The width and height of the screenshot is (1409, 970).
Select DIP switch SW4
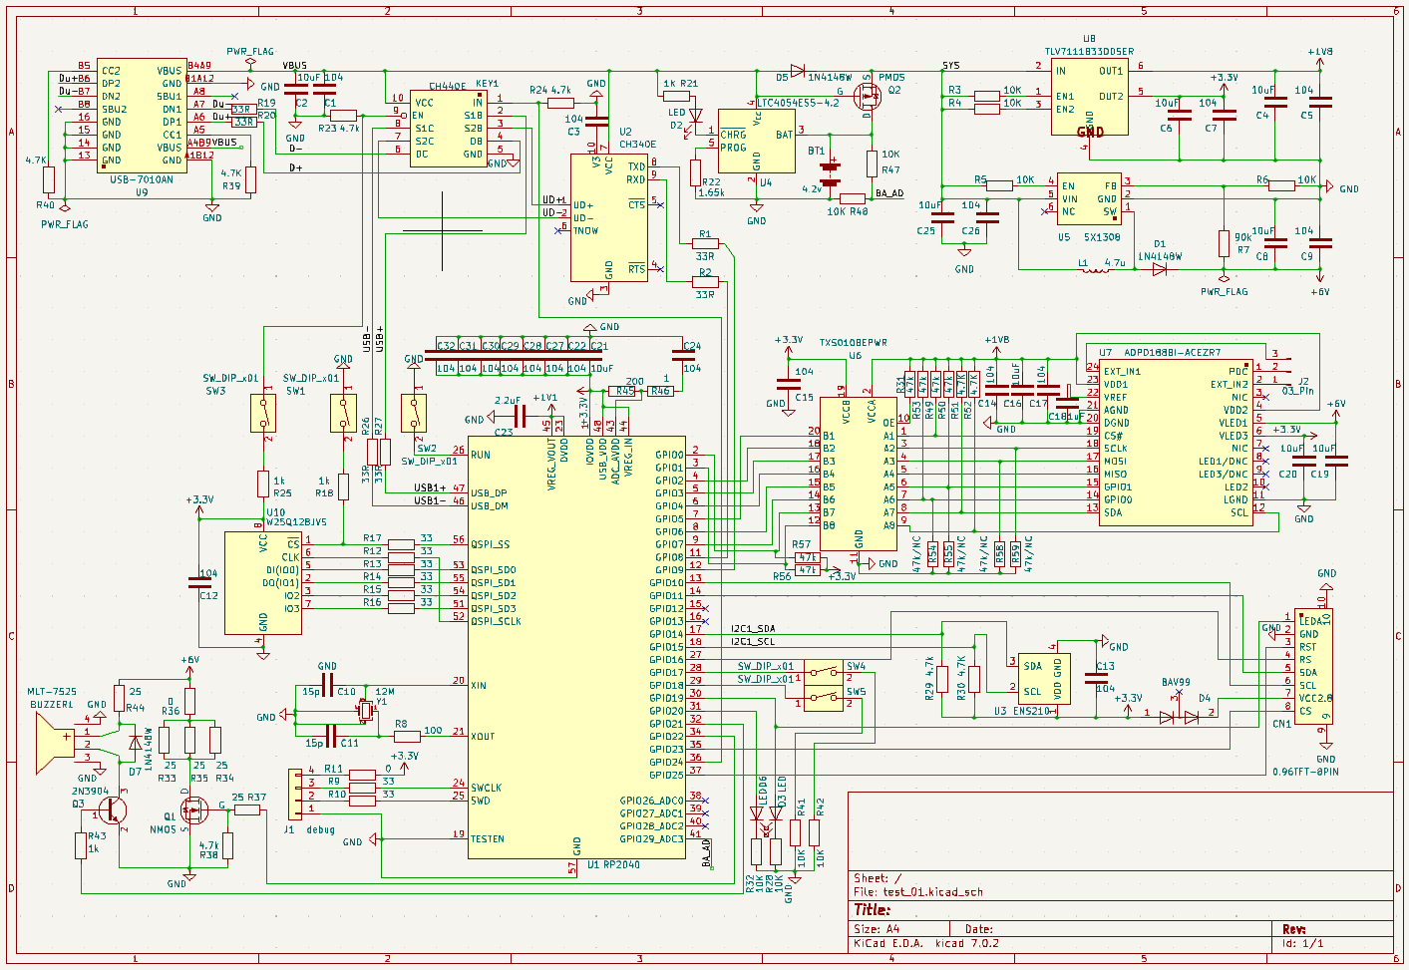point(823,672)
